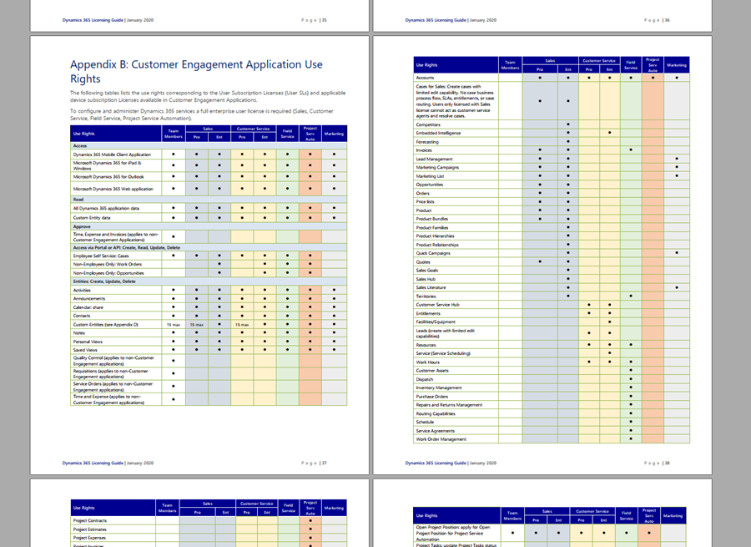Click the "Project Estimates" row label

click(x=89, y=529)
